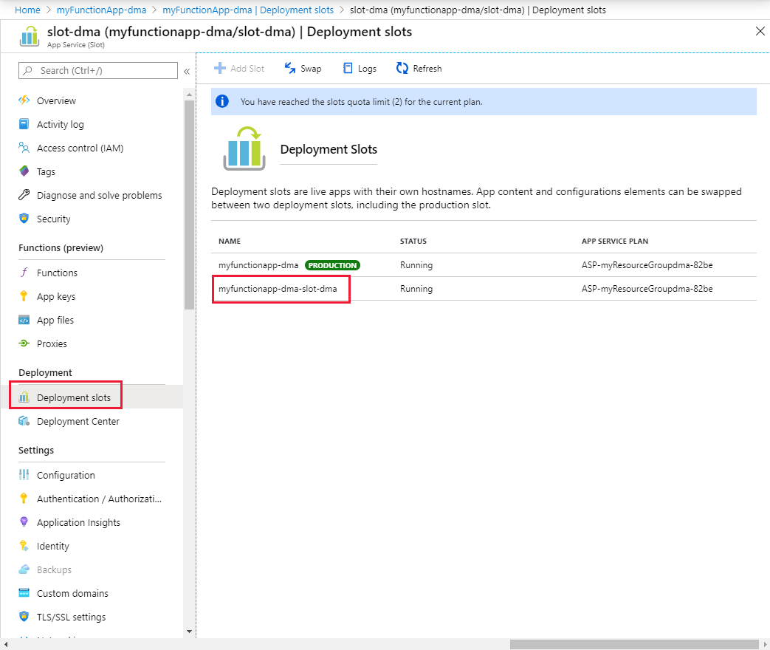The height and width of the screenshot is (650, 770).
Task: Open the myFunctionApp-dma breadcrumb link
Action: [101, 10]
